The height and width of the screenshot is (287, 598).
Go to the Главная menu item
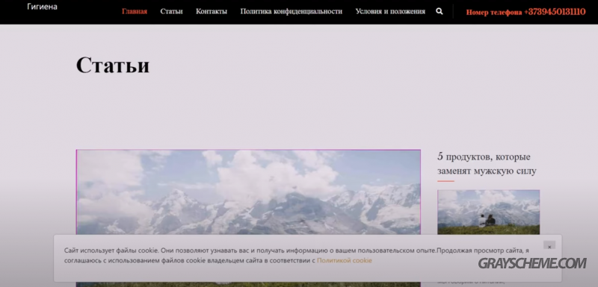point(135,11)
